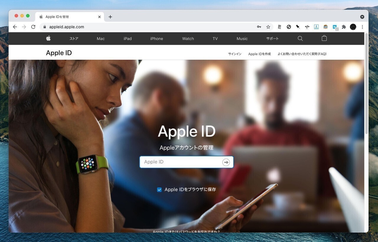Close the Chrome window with the red button

[16, 16]
